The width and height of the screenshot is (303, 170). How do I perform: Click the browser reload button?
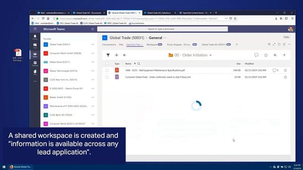(43, 18)
